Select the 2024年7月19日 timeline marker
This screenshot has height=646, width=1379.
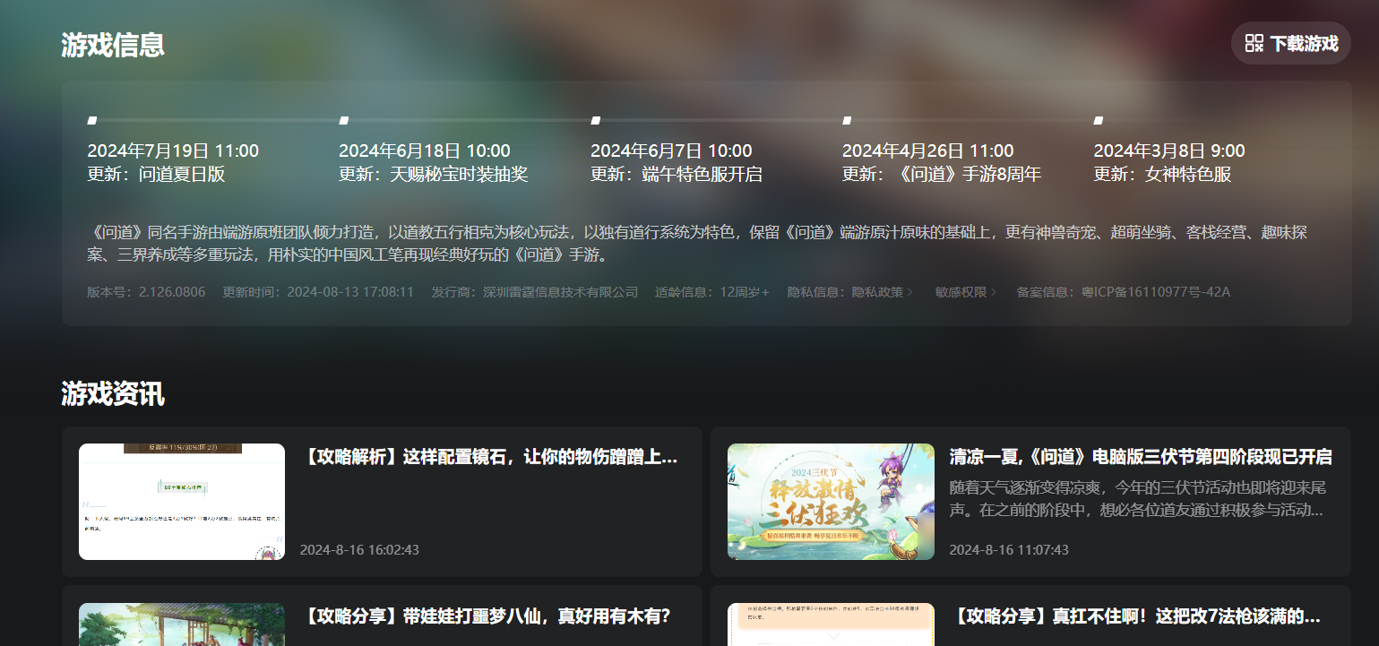92,120
